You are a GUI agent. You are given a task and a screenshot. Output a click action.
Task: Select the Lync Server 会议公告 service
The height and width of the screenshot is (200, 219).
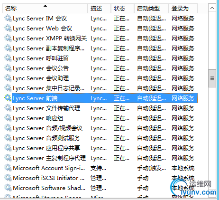tap(41, 68)
